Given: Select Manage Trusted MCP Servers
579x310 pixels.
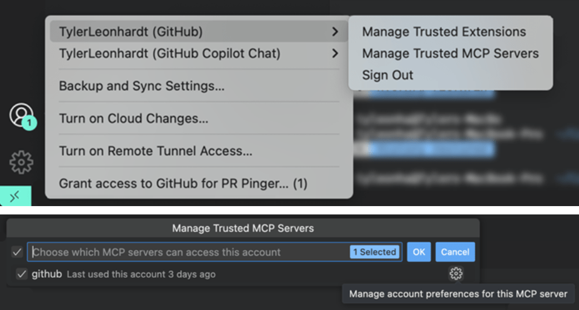Looking at the screenshot, I should coord(451,53).
